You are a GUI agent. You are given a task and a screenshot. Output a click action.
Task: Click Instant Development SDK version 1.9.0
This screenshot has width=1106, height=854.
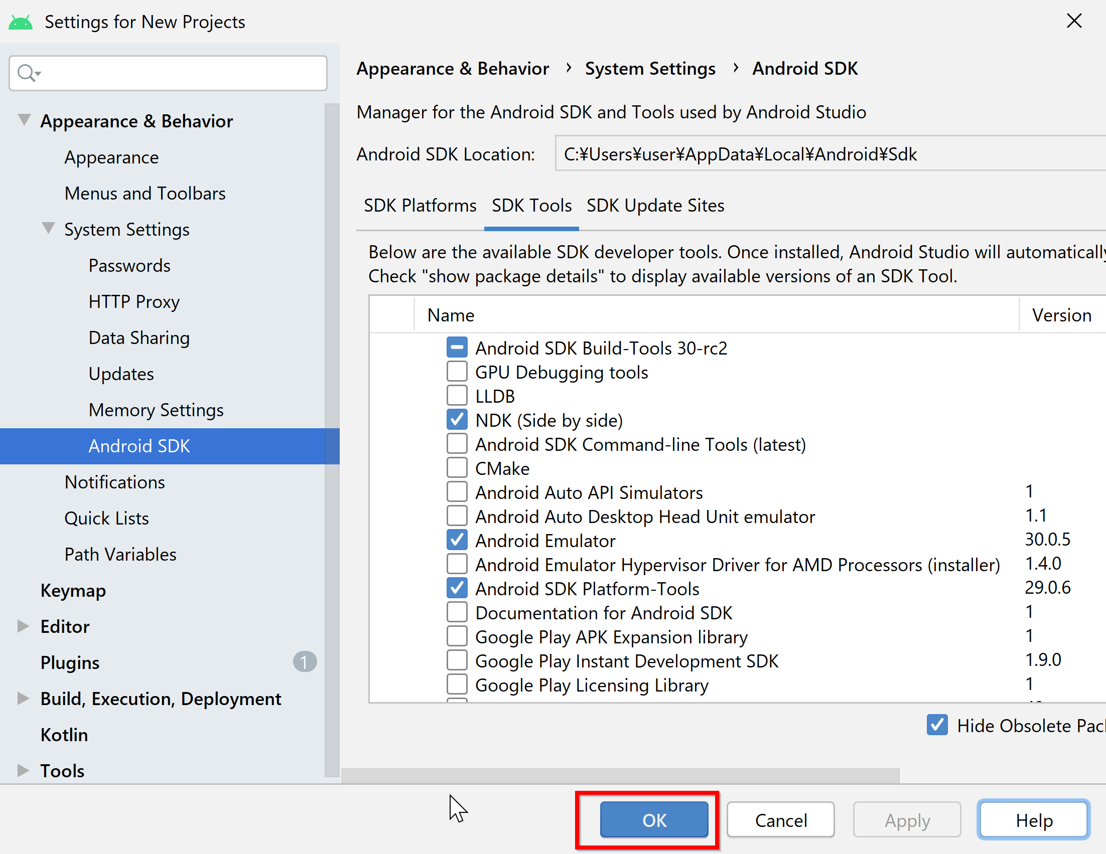pos(1043,660)
